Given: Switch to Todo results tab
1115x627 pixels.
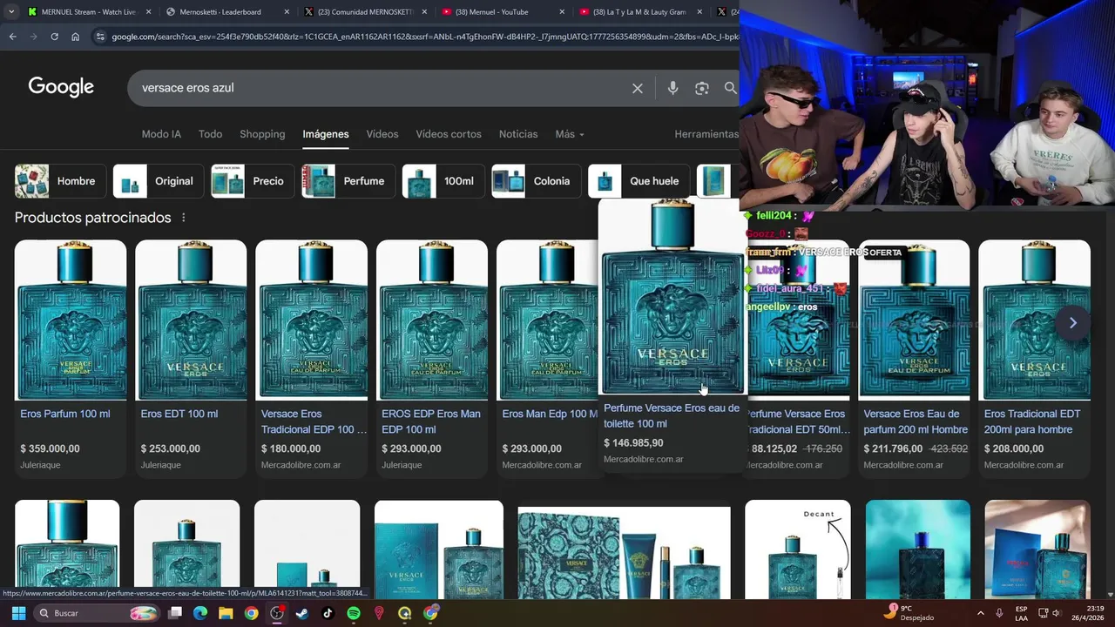Looking at the screenshot, I should coord(210,134).
